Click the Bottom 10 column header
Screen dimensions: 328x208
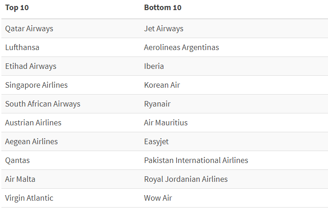[163, 7]
